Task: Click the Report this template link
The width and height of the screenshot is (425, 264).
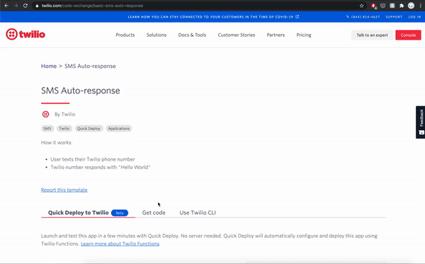Action: pos(64,190)
